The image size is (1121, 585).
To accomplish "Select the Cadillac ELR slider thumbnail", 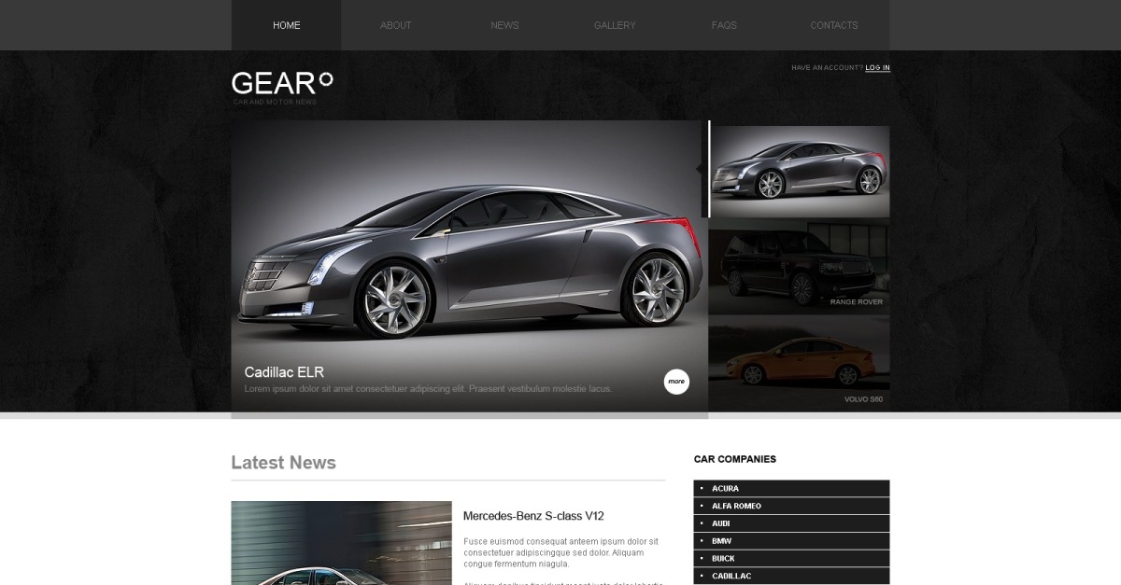I will (x=800, y=171).
